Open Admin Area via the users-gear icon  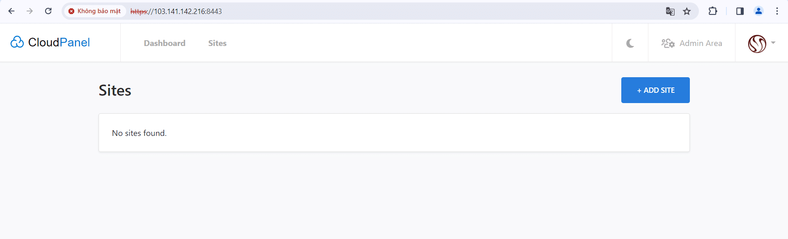coord(668,43)
